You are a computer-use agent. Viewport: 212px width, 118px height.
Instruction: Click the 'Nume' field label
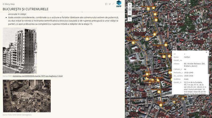point(176,57)
